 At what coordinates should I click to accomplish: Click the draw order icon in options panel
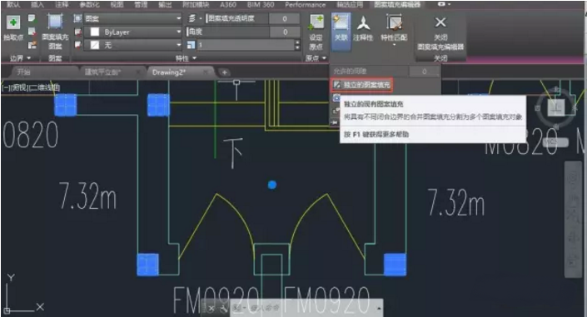click(x=336, y=111)
